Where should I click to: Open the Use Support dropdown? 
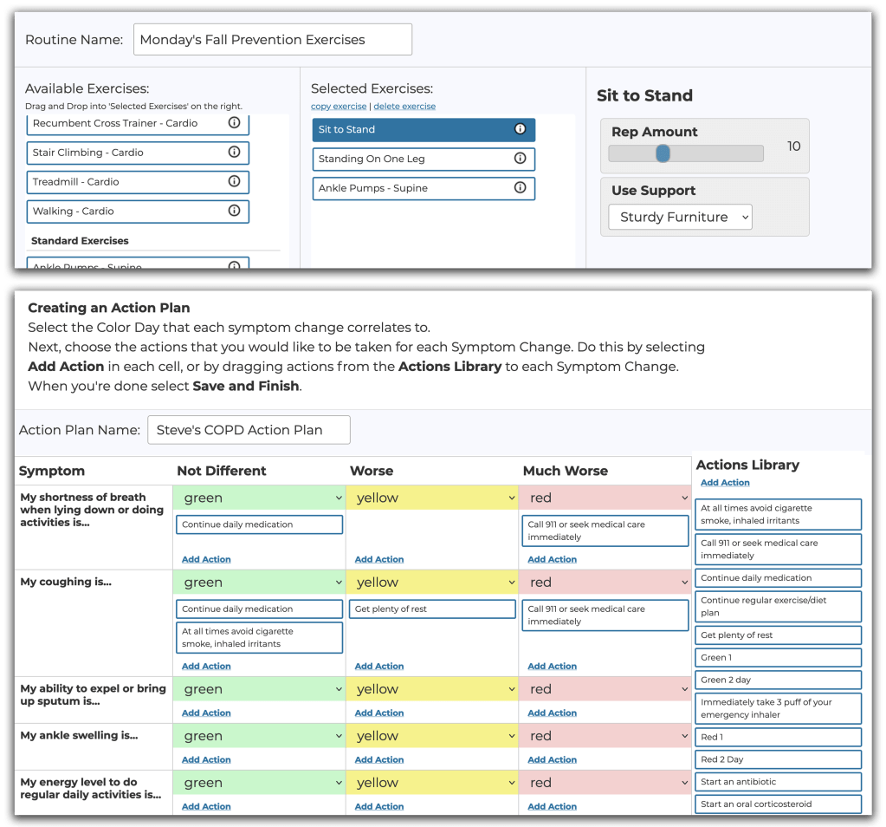coord(680,218)
